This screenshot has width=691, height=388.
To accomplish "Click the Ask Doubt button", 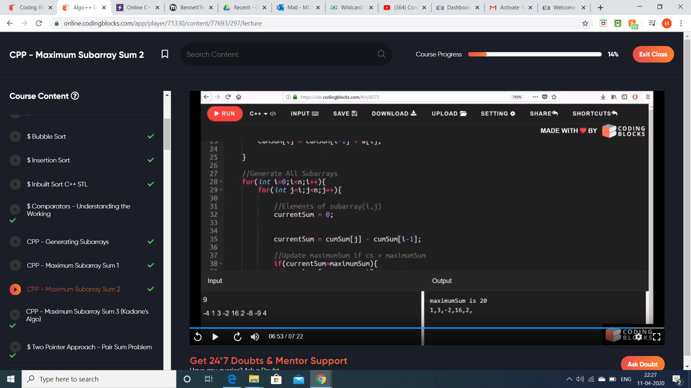I will point(642,364).
